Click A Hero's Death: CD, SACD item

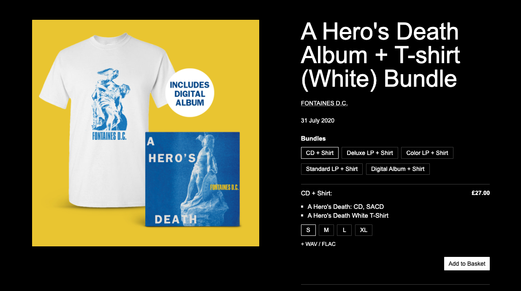click(x=345, y=207)
